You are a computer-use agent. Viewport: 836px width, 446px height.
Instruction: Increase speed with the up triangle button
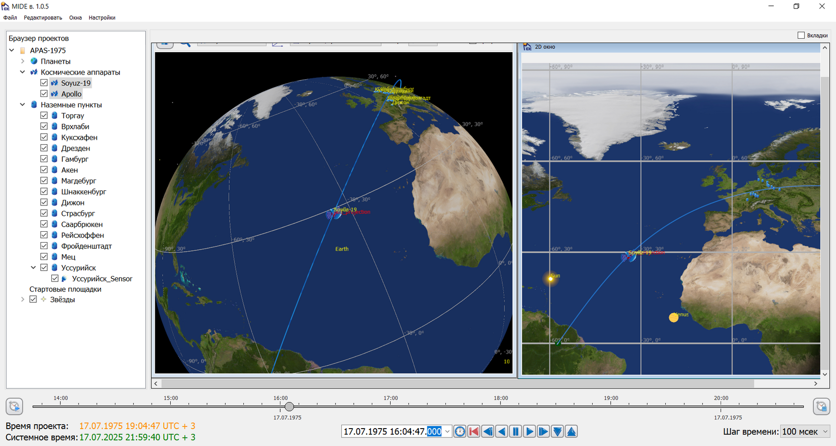[x=571, y=432]
